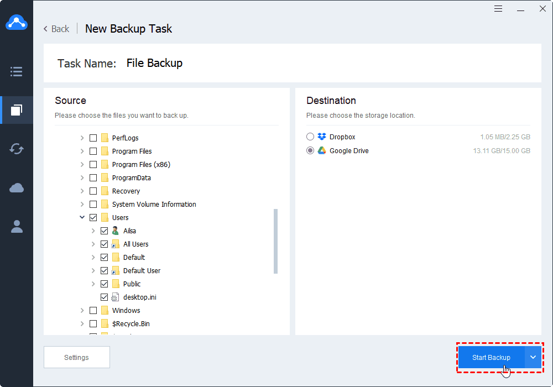This screenshot has width=553, height=387.
Task: Open the sync sidebar icon
Action: click(17, 149)
